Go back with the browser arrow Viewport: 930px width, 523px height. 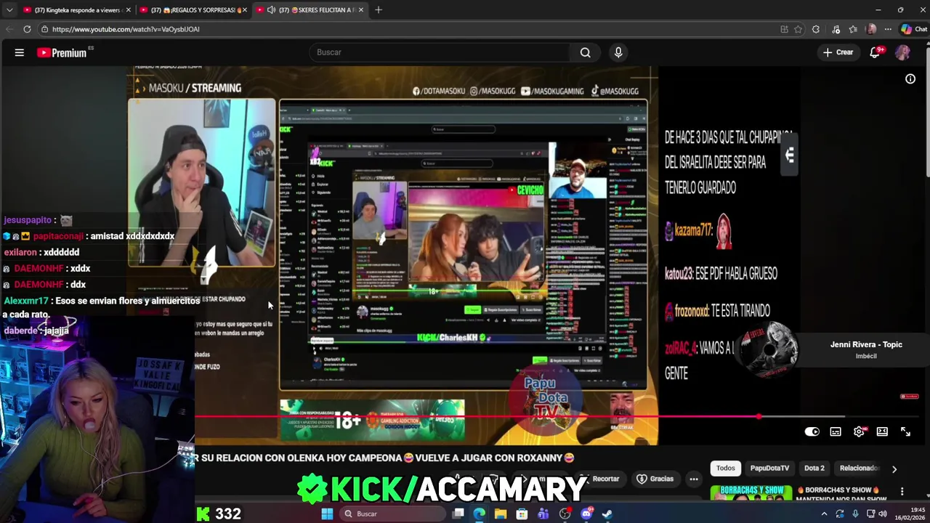click(9, 29)
